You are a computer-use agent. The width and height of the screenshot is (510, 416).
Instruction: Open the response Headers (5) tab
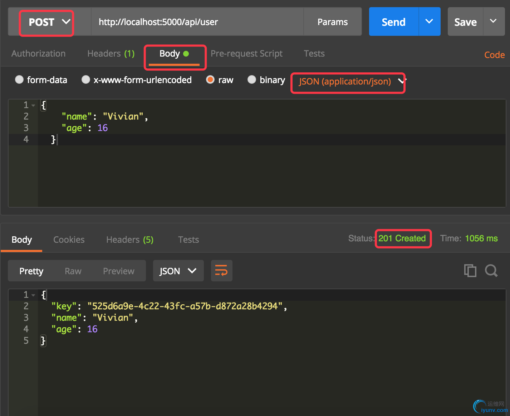tap(130, 240)
